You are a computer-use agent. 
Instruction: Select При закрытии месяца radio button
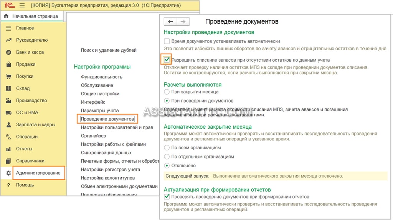(x=167, y=92)
